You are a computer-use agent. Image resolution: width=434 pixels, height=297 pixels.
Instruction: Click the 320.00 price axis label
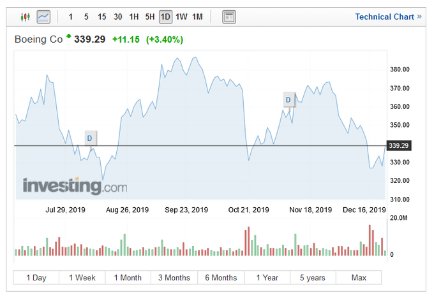point(400,181)
